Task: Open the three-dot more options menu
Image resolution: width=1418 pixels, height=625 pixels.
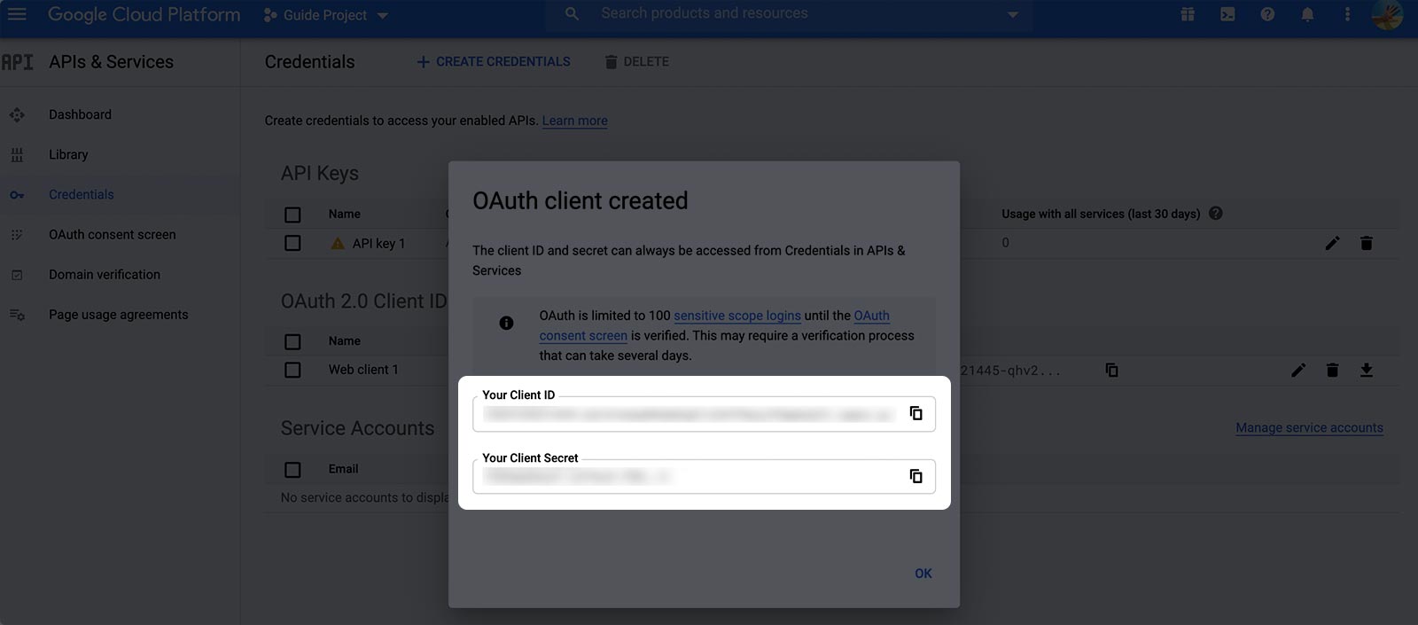Action: 1347,14
